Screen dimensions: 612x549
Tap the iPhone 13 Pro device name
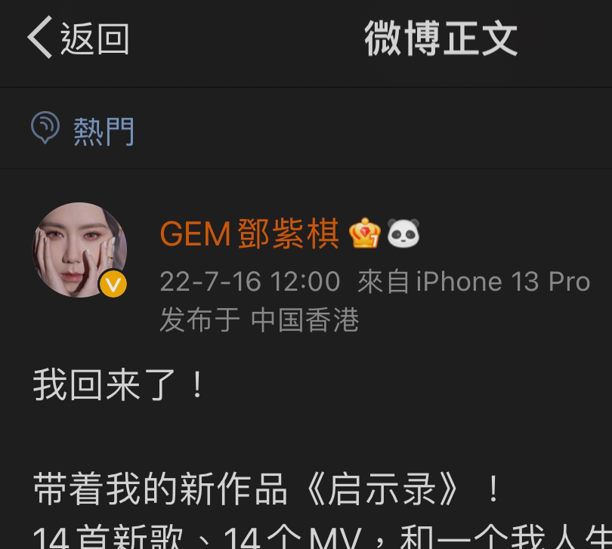[x=503, y=282]
